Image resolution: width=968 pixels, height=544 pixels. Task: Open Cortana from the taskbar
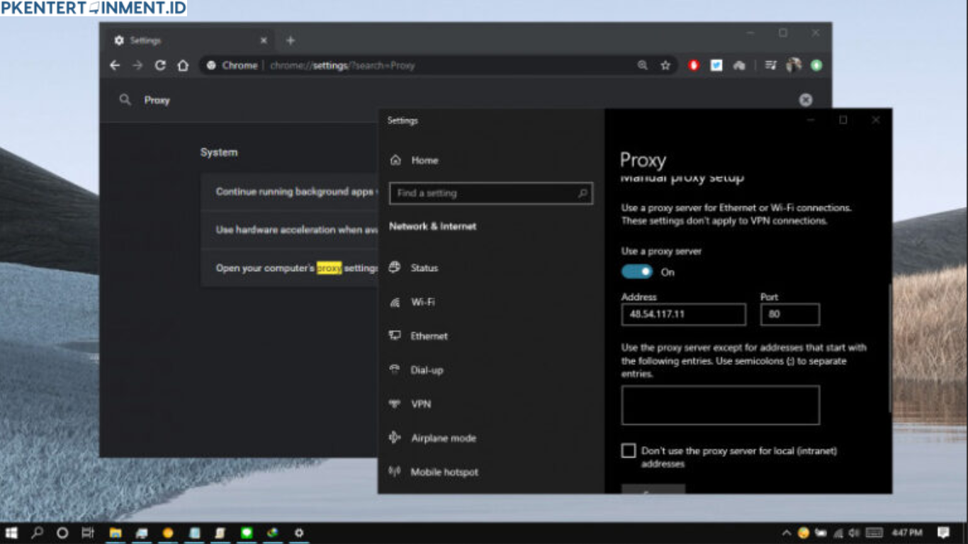[x=62, y=533]
